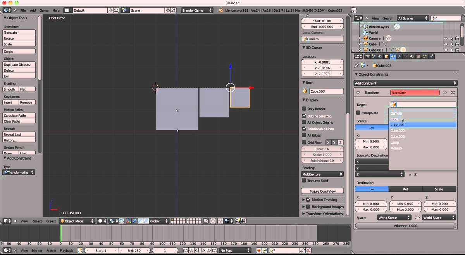Open the Blender info editor-type icon
The width and height of the screenshot is (465, 255).
tap(7, 10)
